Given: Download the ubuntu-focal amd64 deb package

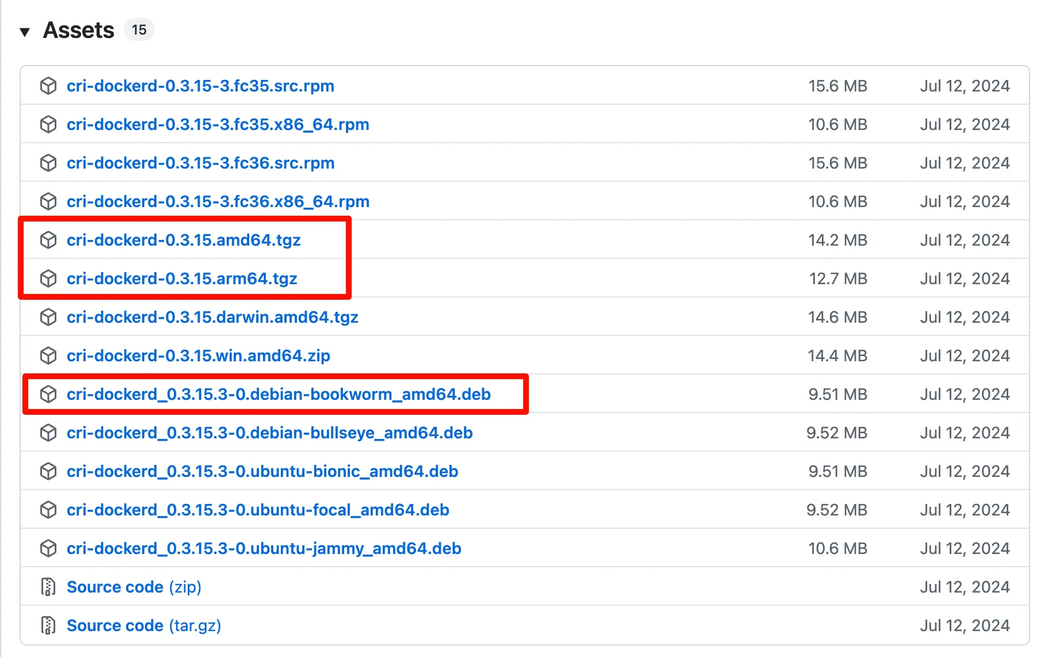Looking at the screenshot, I should (258, 510).
